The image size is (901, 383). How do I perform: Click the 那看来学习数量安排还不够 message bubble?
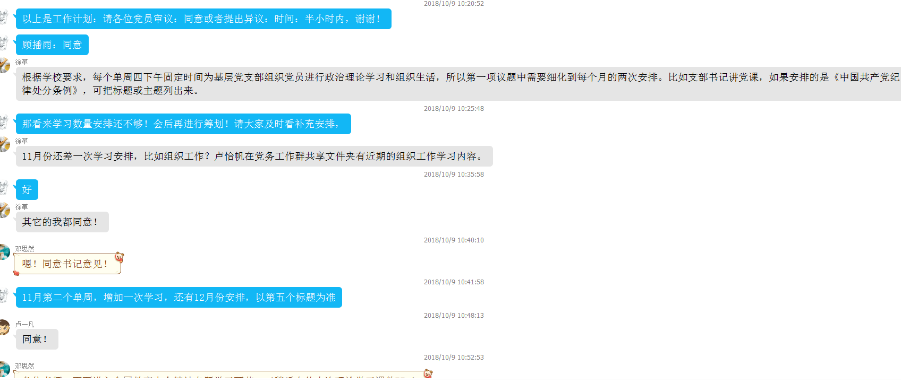point(183,124)
